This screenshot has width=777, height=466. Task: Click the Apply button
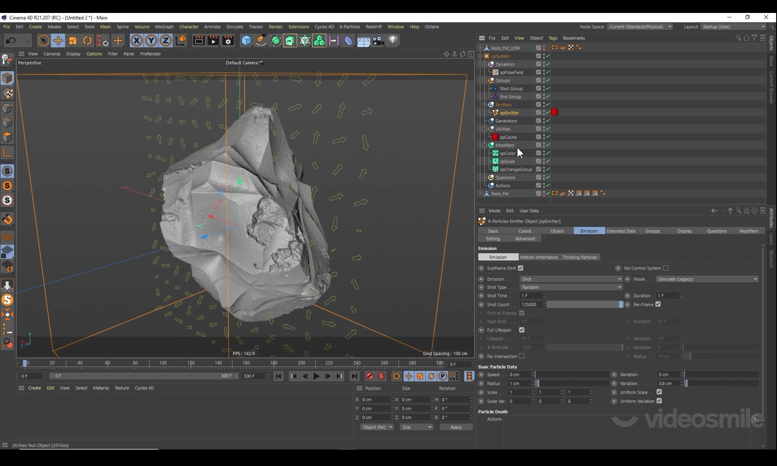tap(456, 427)
